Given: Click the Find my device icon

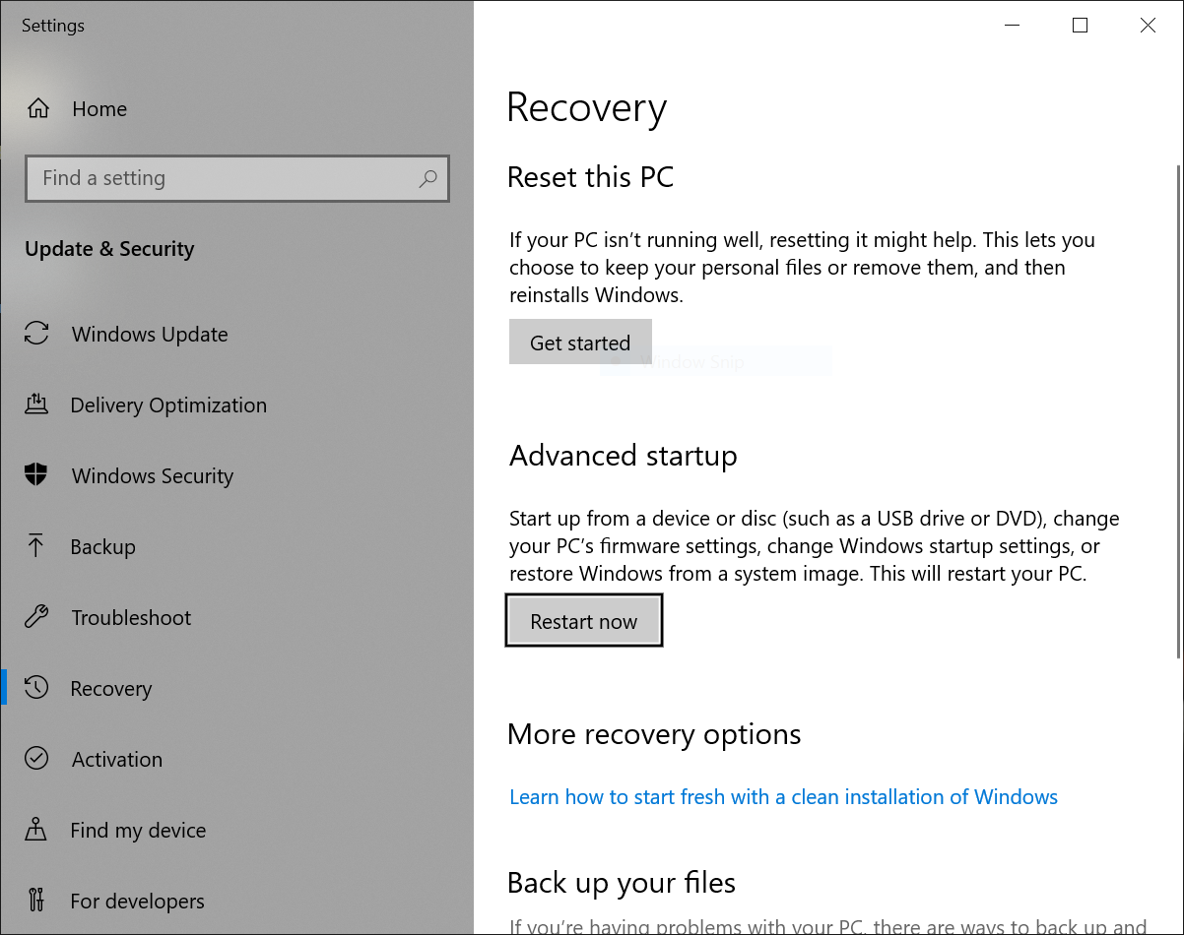Looking at the screenshot, I should click(36, 830).
